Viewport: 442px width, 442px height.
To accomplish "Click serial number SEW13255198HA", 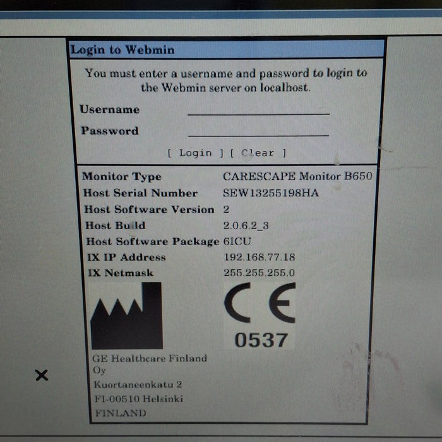I will [271, 193].
